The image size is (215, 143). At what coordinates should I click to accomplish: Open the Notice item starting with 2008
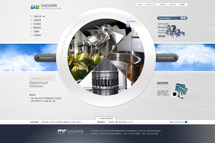click(43, 101)
